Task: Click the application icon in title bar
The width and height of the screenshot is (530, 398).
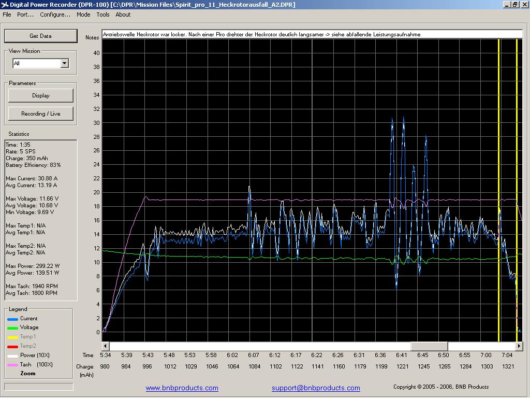Action: (x=5, y=4)
